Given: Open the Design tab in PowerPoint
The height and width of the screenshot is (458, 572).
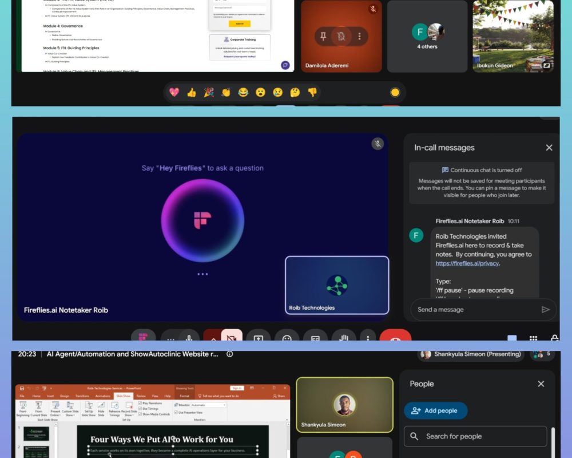Looking at the screenshot, I should pyautogui.click(x=65, y=396).
